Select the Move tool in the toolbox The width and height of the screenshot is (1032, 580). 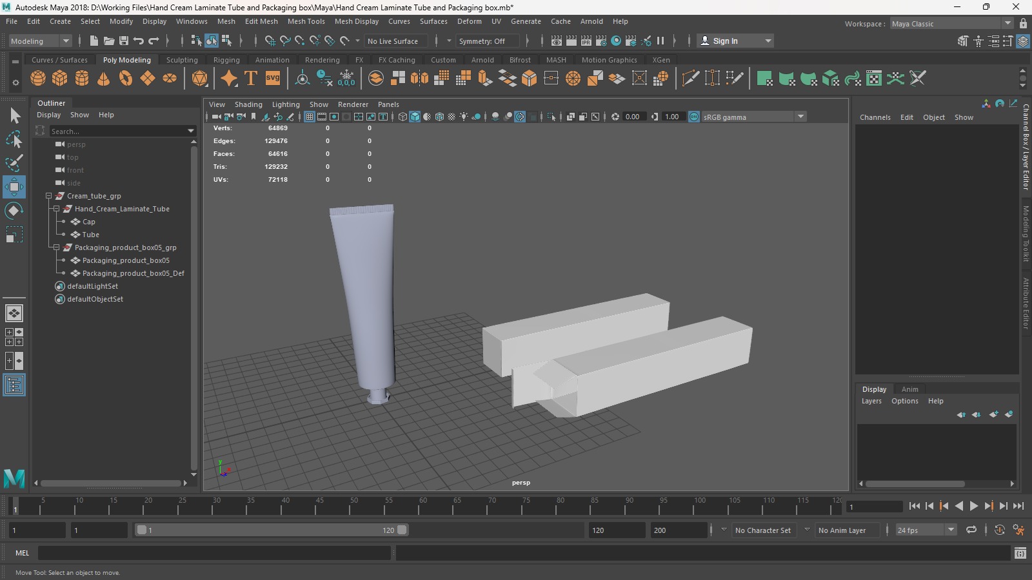pyautogui.click(x=14, y=187)
